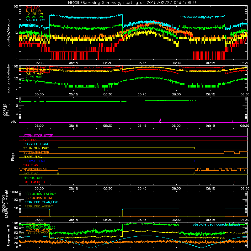Click the SC_IN_SUNLIGHT flag label
Image resolution: width=251 pixels, height=251 pixels.
pyautogui.click(x=36, y=148)
